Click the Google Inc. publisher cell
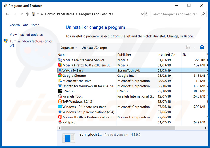The image size is (210, 148). (126, 76)
